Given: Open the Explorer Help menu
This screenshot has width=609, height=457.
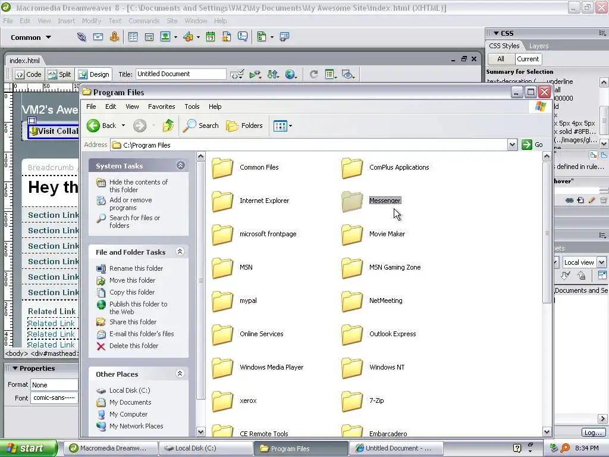Looking at the screenshot, I should click(x=215, y=107).
